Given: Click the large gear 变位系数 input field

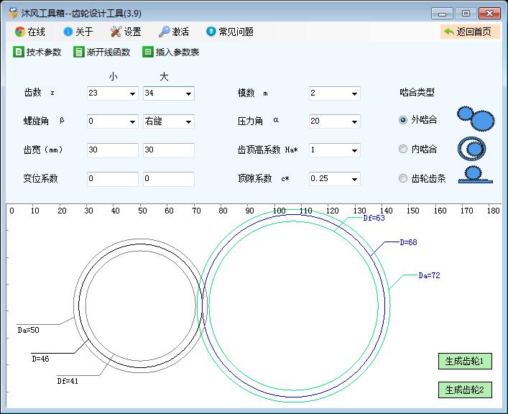Looking at the screenshot, I should click(168, 178).
